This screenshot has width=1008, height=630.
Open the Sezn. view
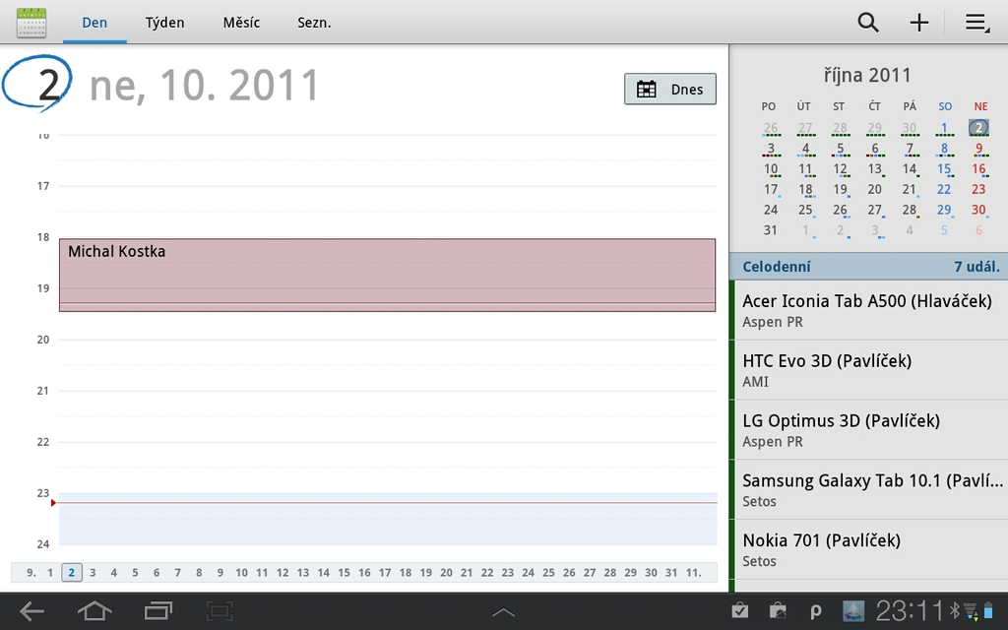[x=313, y=22]
